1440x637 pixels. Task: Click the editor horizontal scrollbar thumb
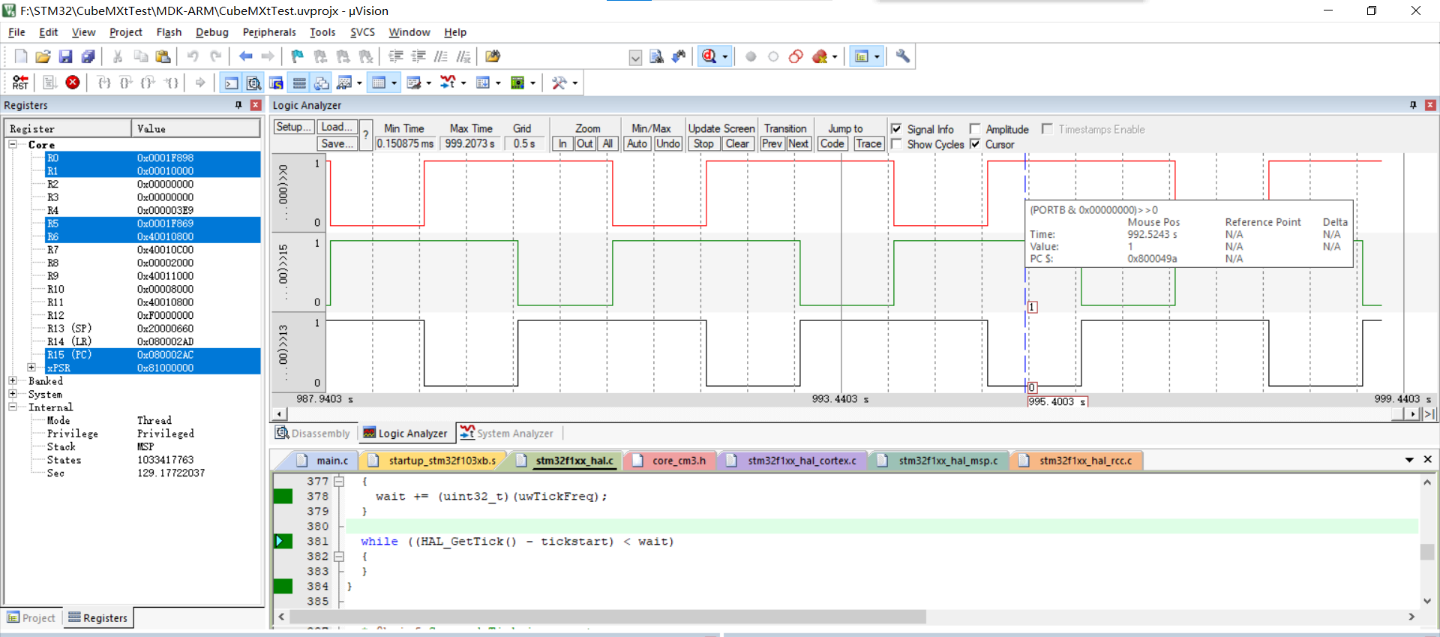click(607, 617)
